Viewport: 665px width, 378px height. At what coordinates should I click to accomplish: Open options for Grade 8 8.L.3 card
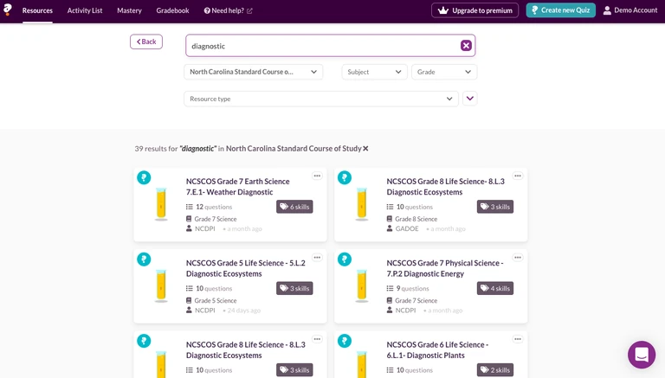518,176
